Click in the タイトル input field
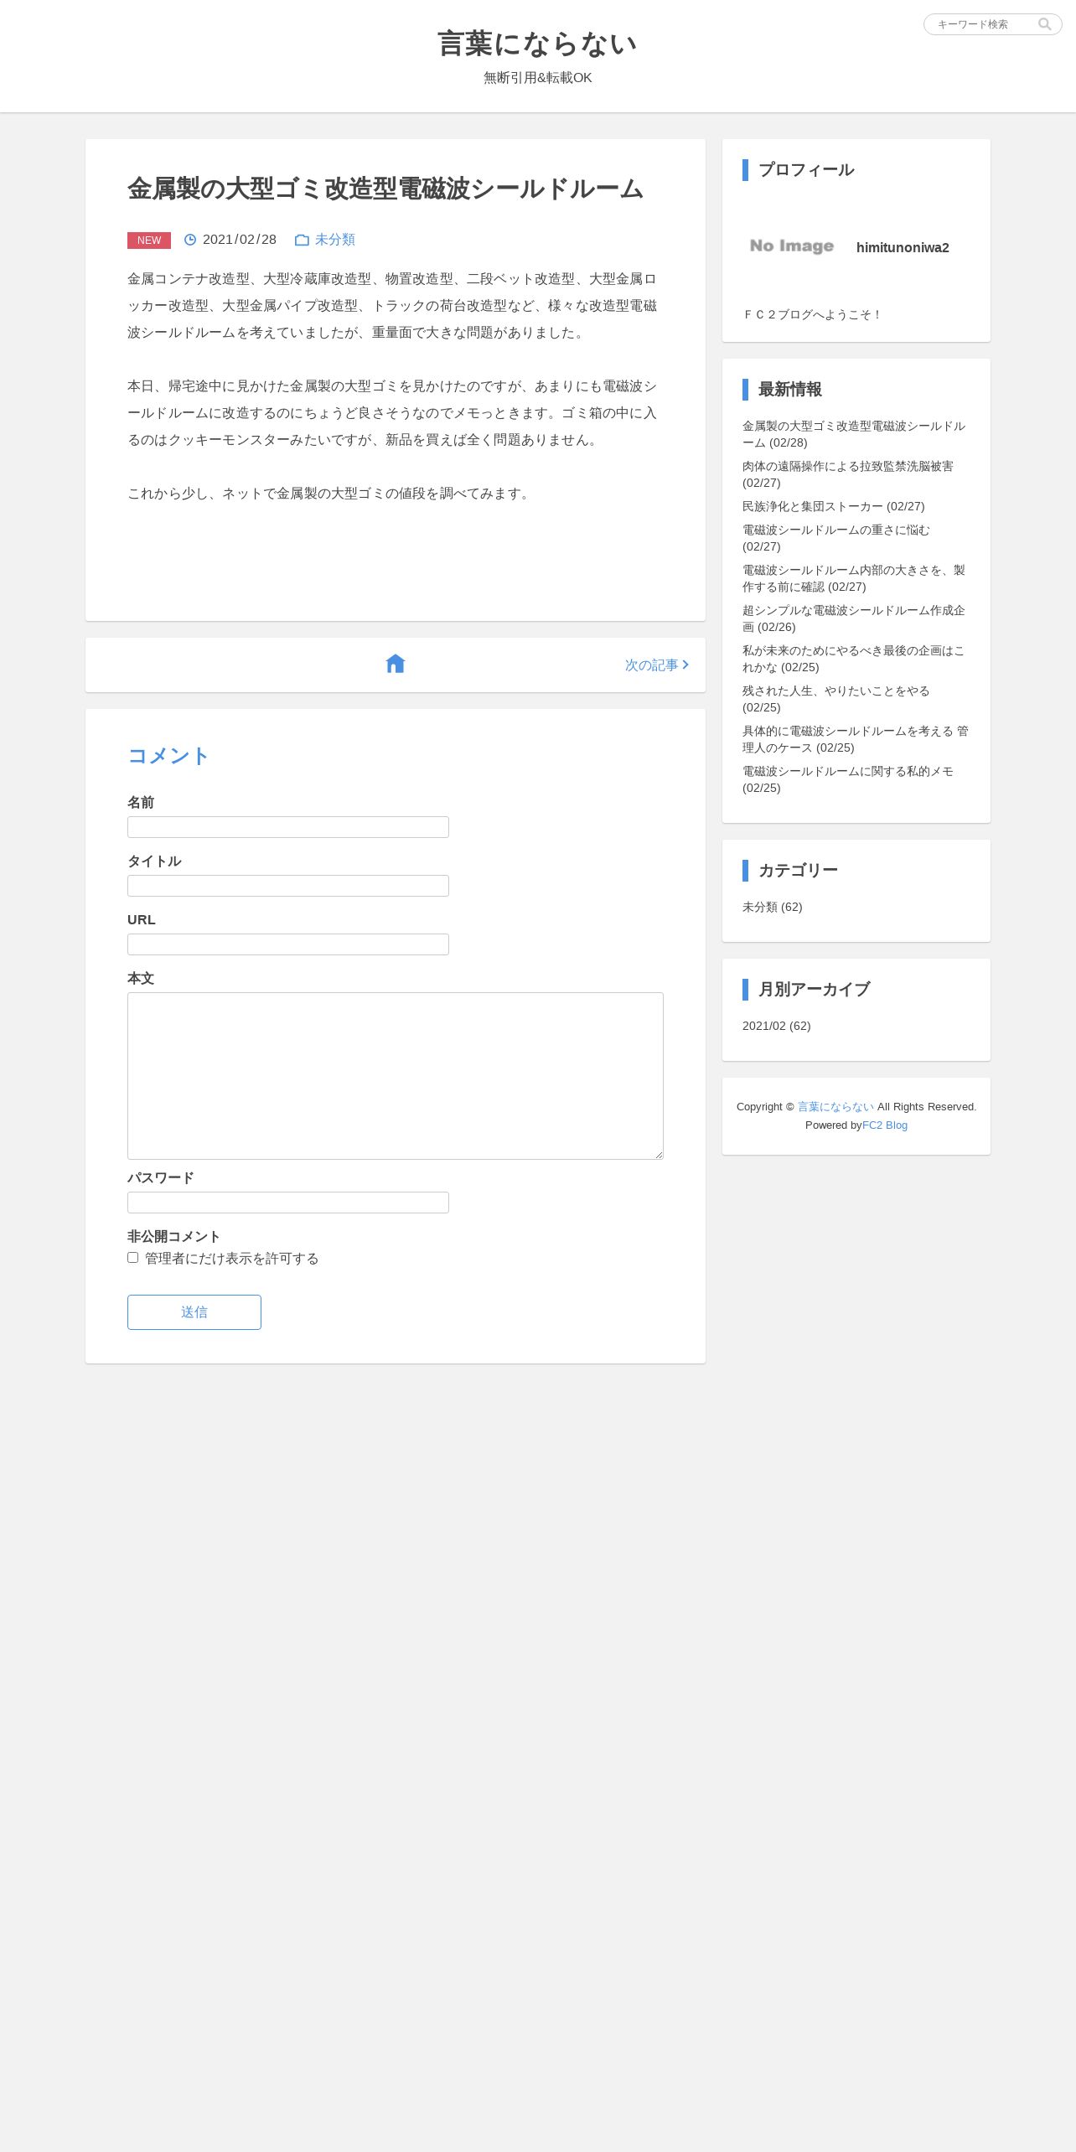The height and width of the screenshot is (2152, 1076). [x=288, y=886]
